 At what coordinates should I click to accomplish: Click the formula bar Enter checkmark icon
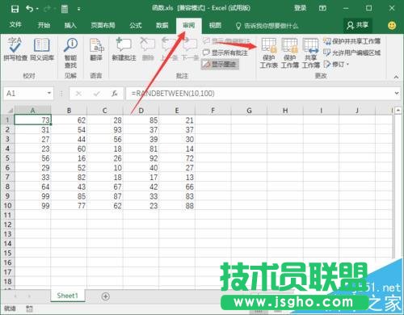coord(96,94)
